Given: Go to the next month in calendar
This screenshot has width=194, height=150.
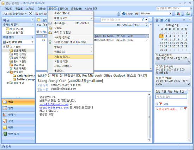Looking at the screenshot, I should pos(187,26).
